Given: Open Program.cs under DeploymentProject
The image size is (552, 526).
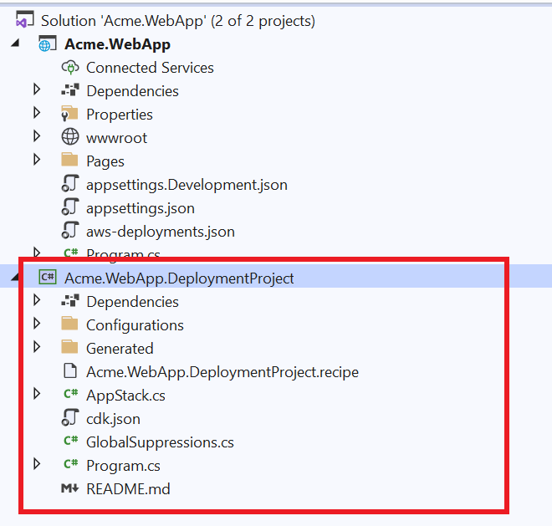Looking at the screenshot, I should pos(123,466).
